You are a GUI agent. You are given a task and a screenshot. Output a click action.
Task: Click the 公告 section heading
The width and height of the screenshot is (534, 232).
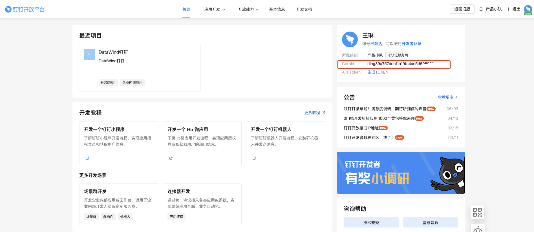coord(349,97)
